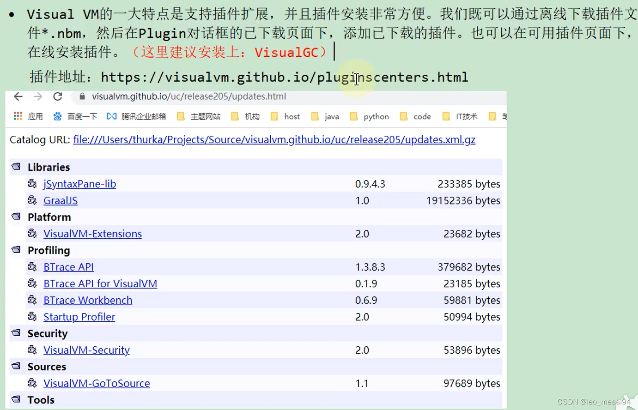The height and width of the screenshot is (410, 638).
Task: Click plugin icon beside VisualVM-GoToSource
Action: click(32, 383)
